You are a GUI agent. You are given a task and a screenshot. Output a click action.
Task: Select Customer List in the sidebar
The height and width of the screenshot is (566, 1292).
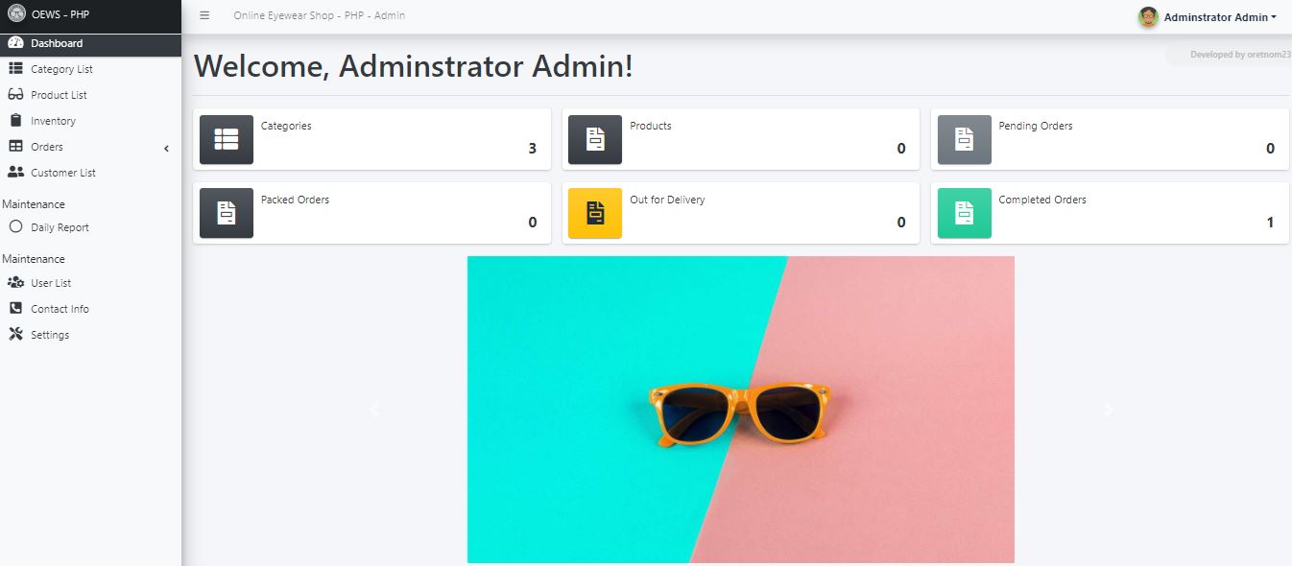[62, 172]
